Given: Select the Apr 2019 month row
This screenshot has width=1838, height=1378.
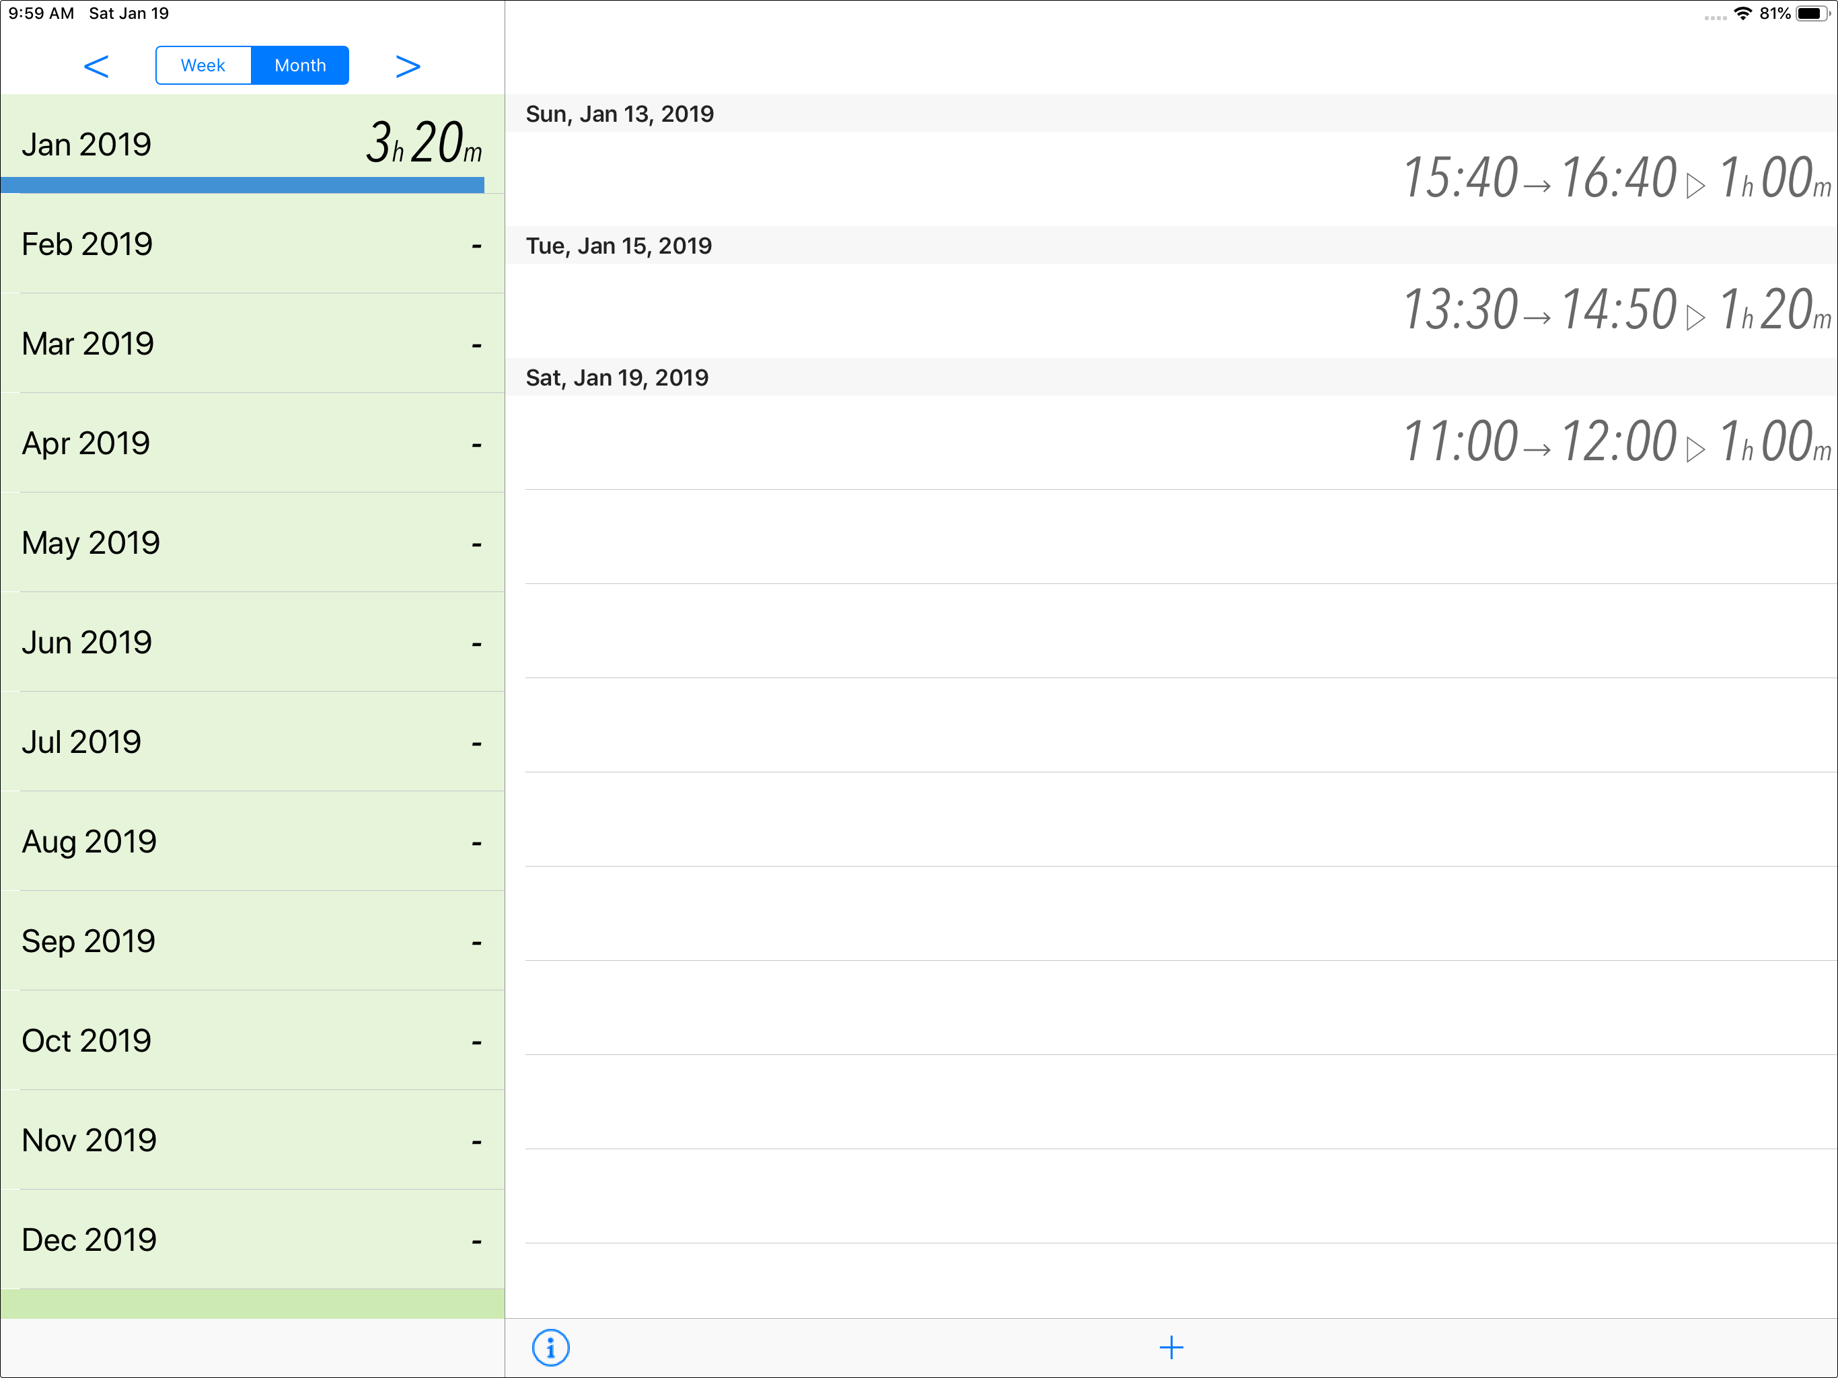Looking at the screenshot, I should tap(252, 443).
